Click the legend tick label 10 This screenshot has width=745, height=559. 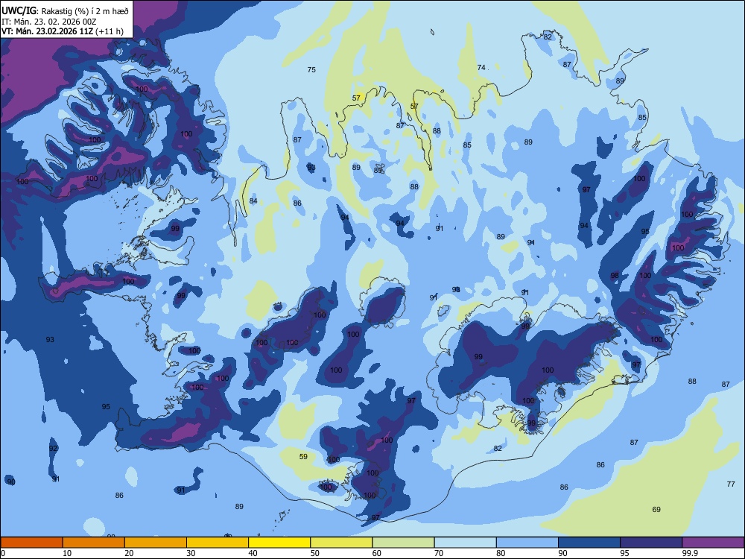67,553
